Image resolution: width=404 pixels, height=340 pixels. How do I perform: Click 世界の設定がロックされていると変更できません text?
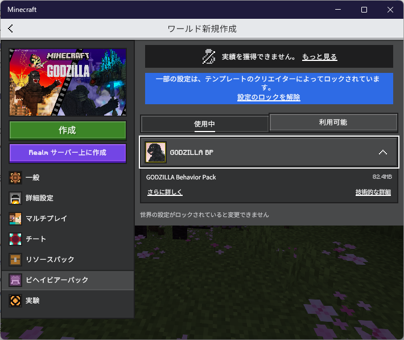[x=204, y=215]
